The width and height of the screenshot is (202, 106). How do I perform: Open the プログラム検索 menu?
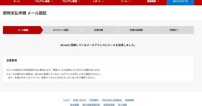44,2
